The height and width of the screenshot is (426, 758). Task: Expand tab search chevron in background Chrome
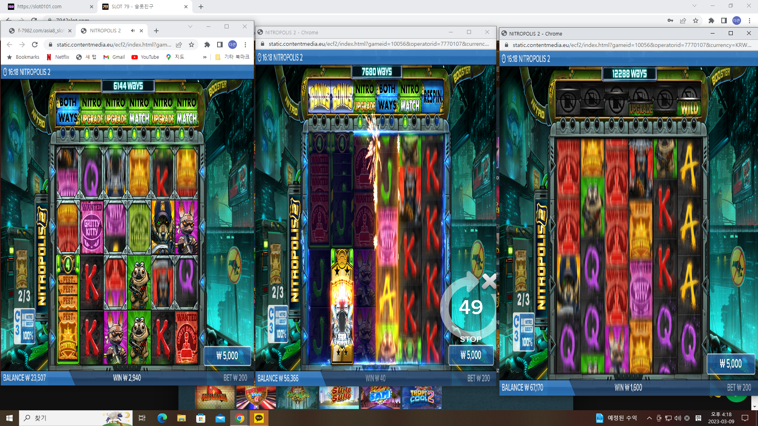[x=694, y=6]
